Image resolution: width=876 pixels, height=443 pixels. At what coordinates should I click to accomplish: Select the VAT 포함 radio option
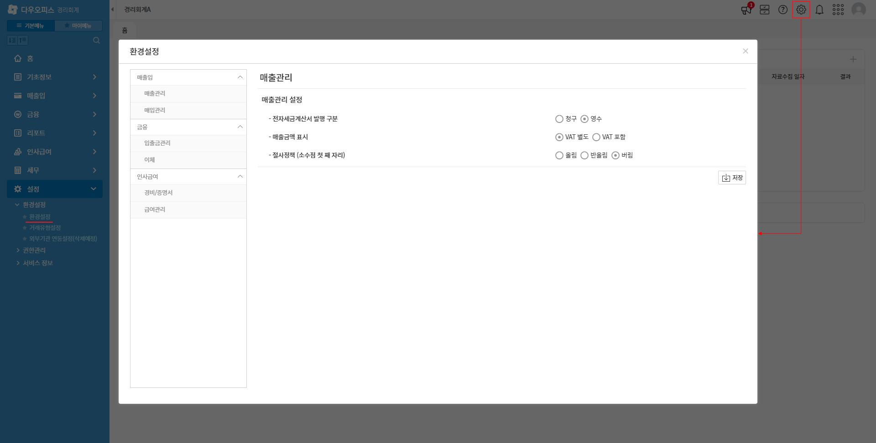(x=596, y=137)
